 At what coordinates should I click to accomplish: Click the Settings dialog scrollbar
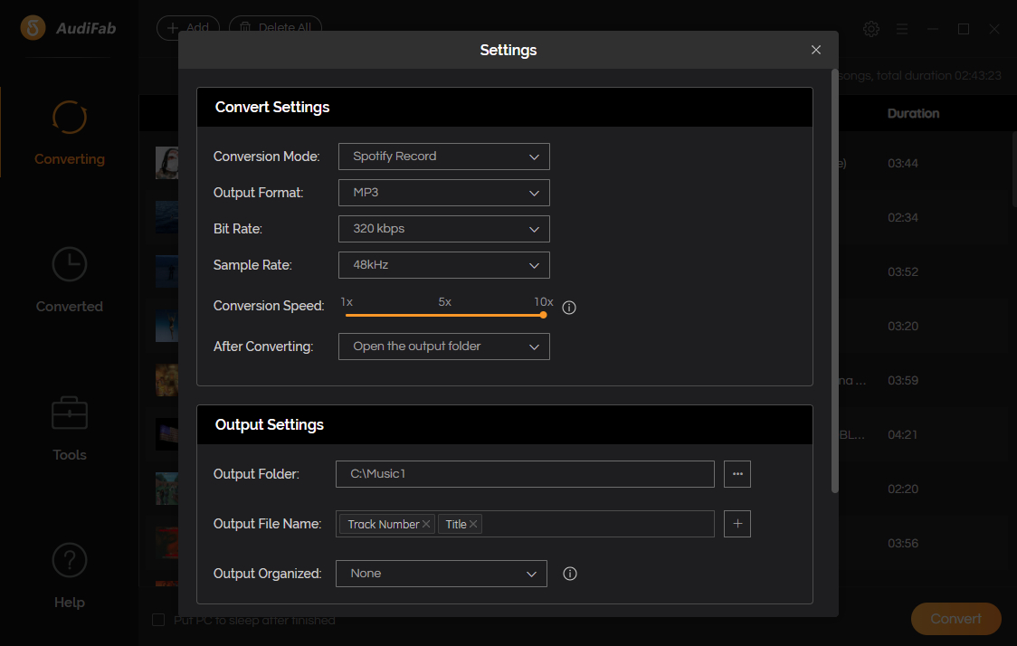[835, 280]
